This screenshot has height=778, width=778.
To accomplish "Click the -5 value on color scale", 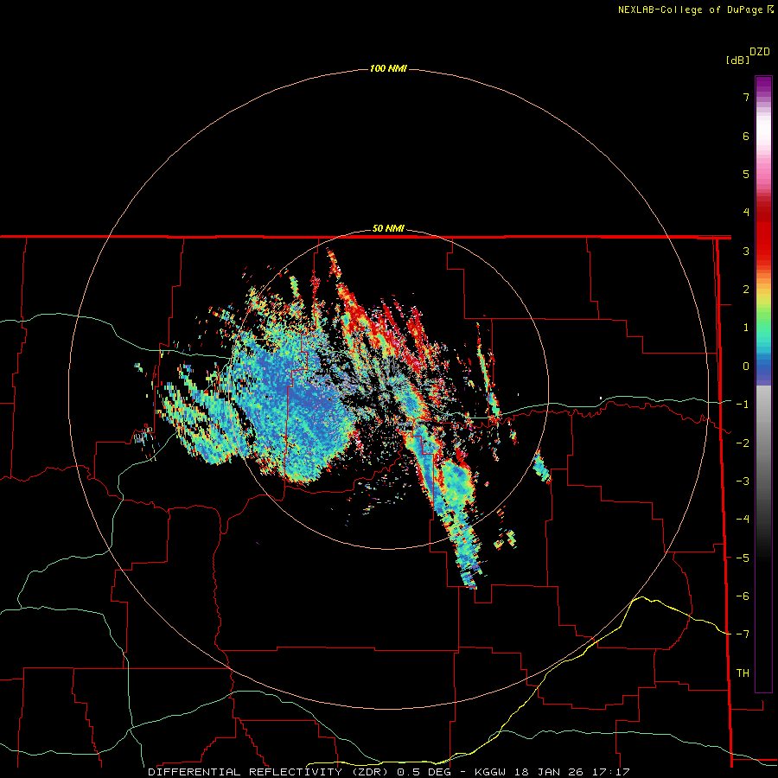I will click(743, 558).
